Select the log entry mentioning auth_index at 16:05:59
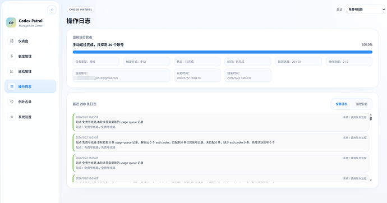 [221, 142]
